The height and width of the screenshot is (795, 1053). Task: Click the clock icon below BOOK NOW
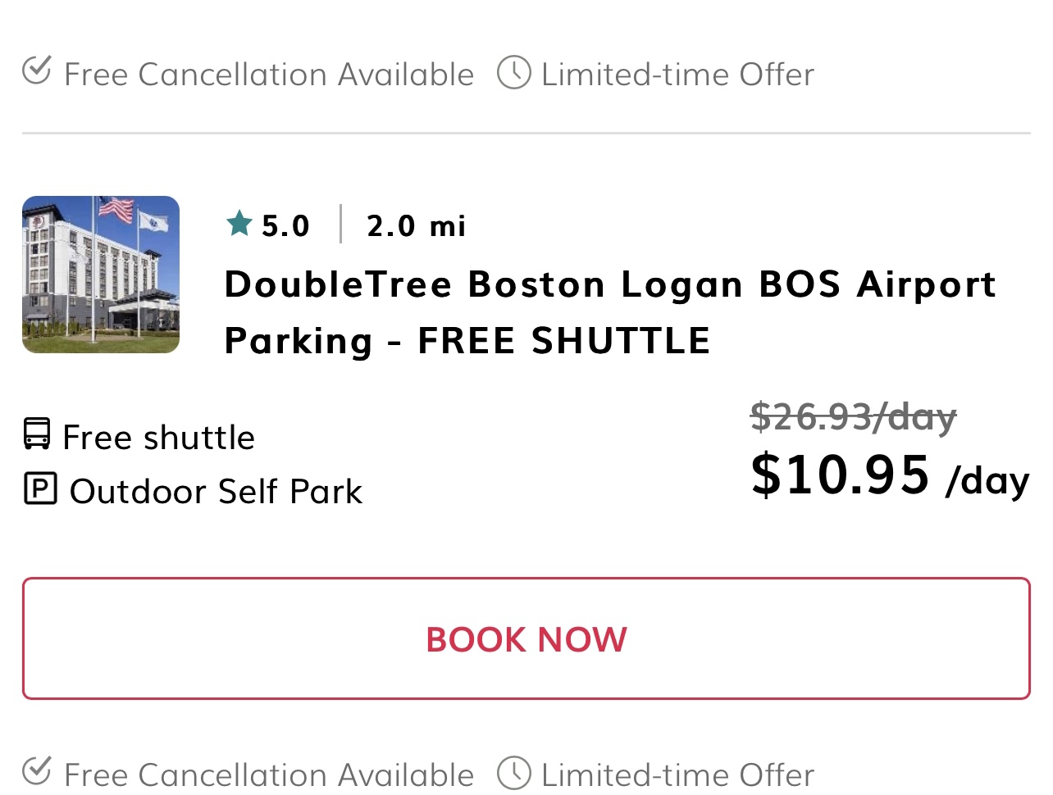514,774
